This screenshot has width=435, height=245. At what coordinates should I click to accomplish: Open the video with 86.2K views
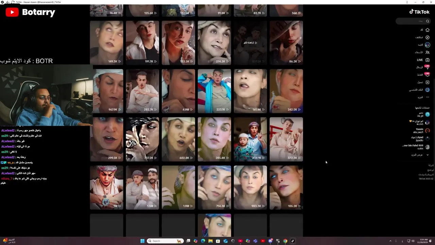[286, 43]
